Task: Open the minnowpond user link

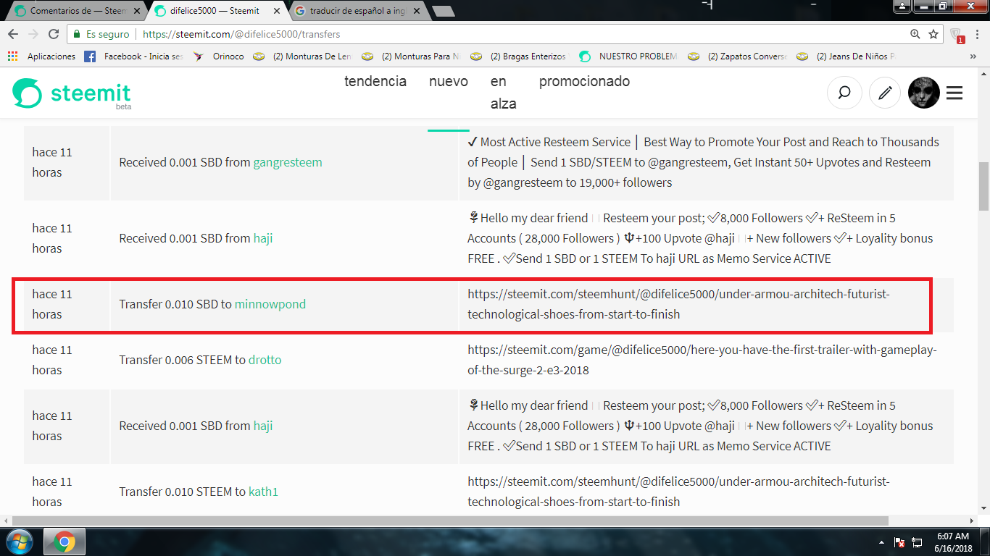Action: click(270, 304)
